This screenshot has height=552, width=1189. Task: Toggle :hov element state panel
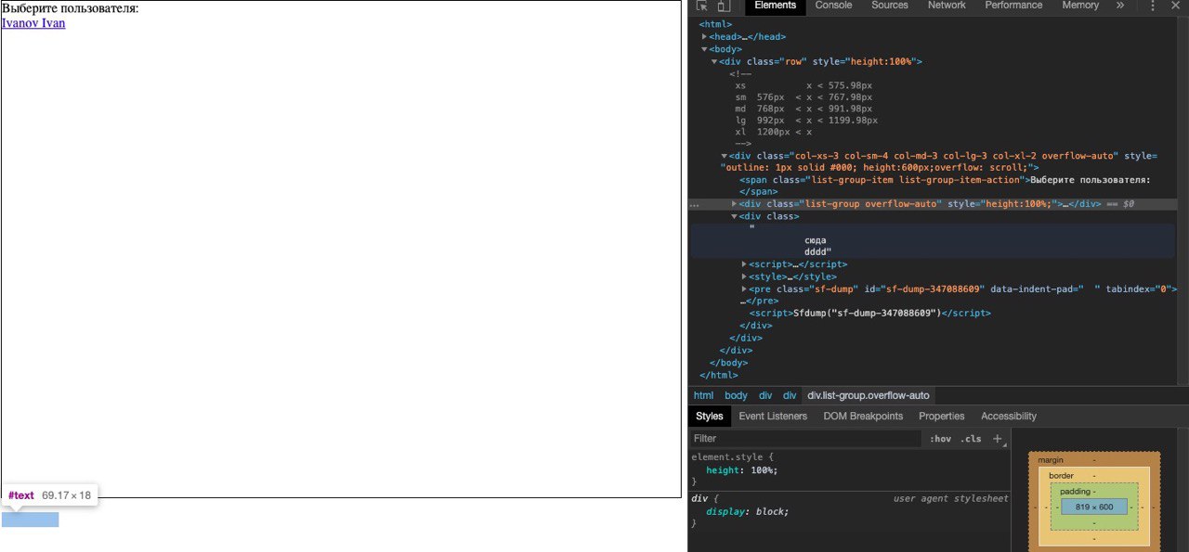click(x=940, y=439)
